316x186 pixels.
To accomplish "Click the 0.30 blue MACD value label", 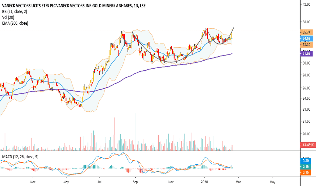I will click(305, 160).
